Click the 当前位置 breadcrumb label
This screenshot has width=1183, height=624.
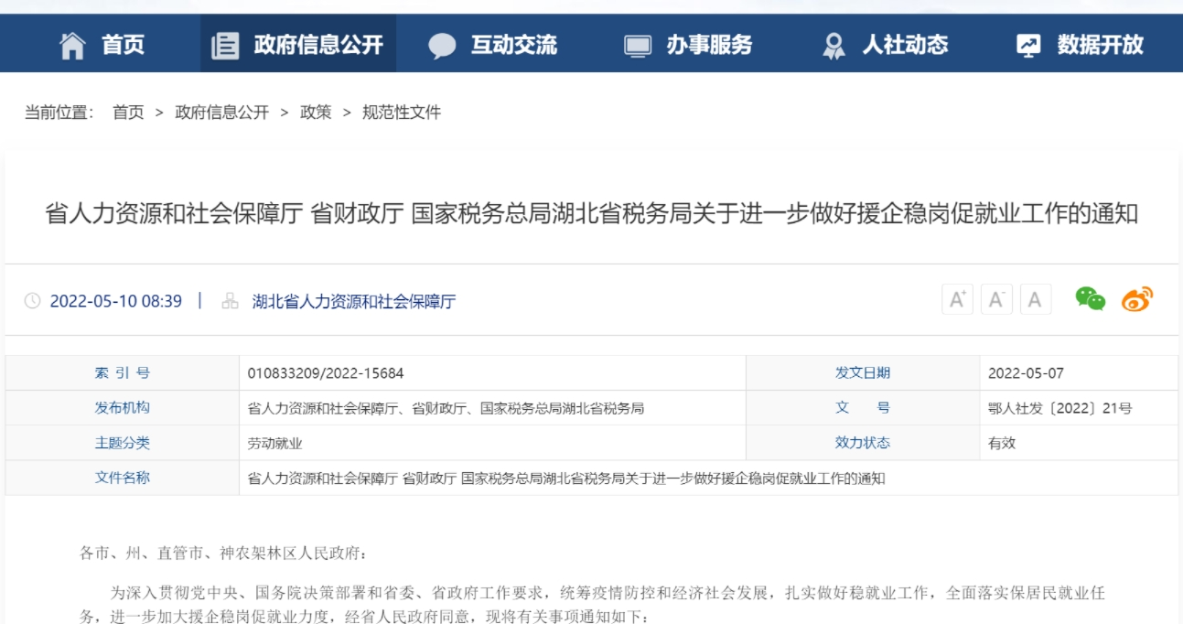[x=59, y=113]
